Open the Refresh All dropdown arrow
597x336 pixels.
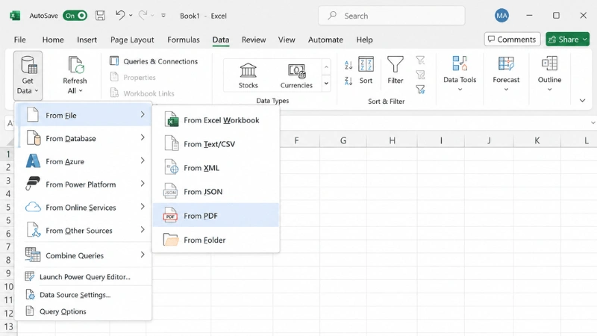[x=81, y=90]
